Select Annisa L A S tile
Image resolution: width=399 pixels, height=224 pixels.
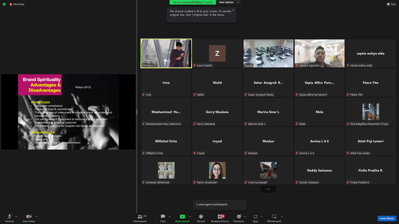click(x=319, y=141)
